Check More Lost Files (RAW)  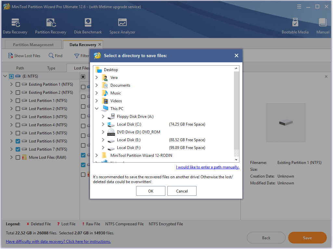tap(18, 157)
